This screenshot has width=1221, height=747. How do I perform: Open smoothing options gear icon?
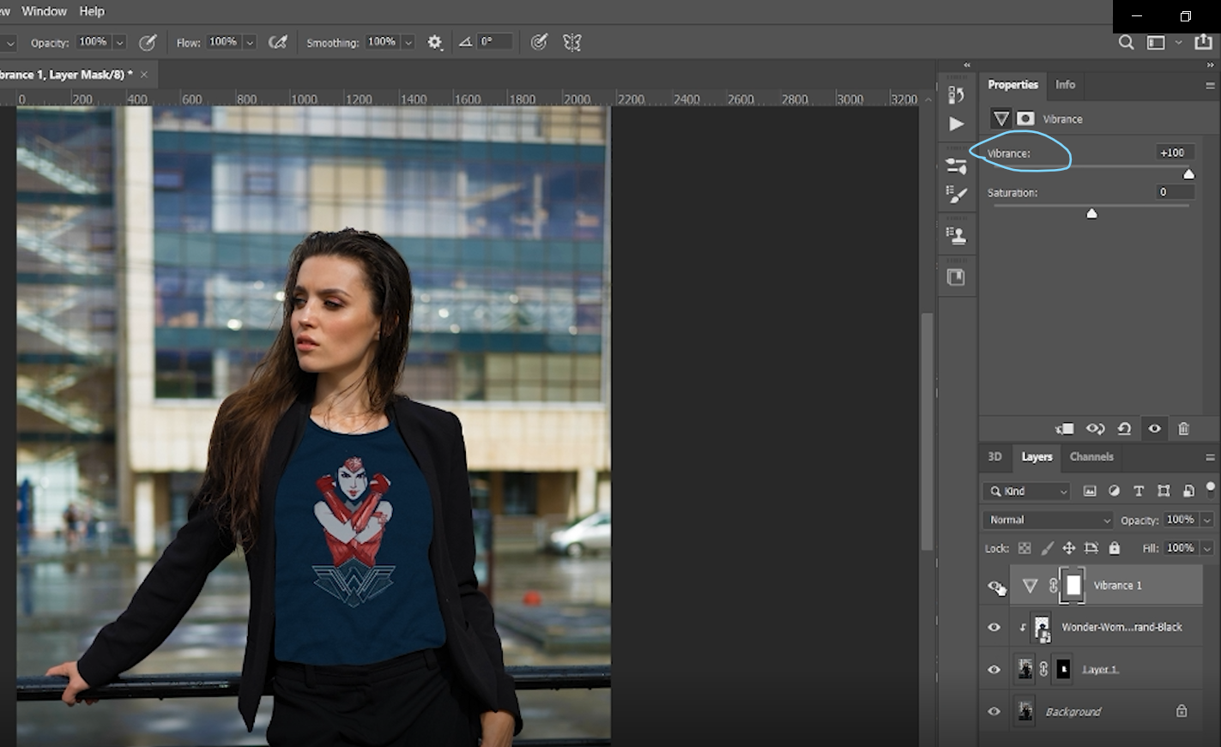[x=435, y=42]
